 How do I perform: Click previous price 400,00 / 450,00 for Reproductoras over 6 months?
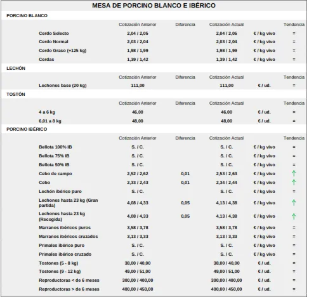pos(138,289)
